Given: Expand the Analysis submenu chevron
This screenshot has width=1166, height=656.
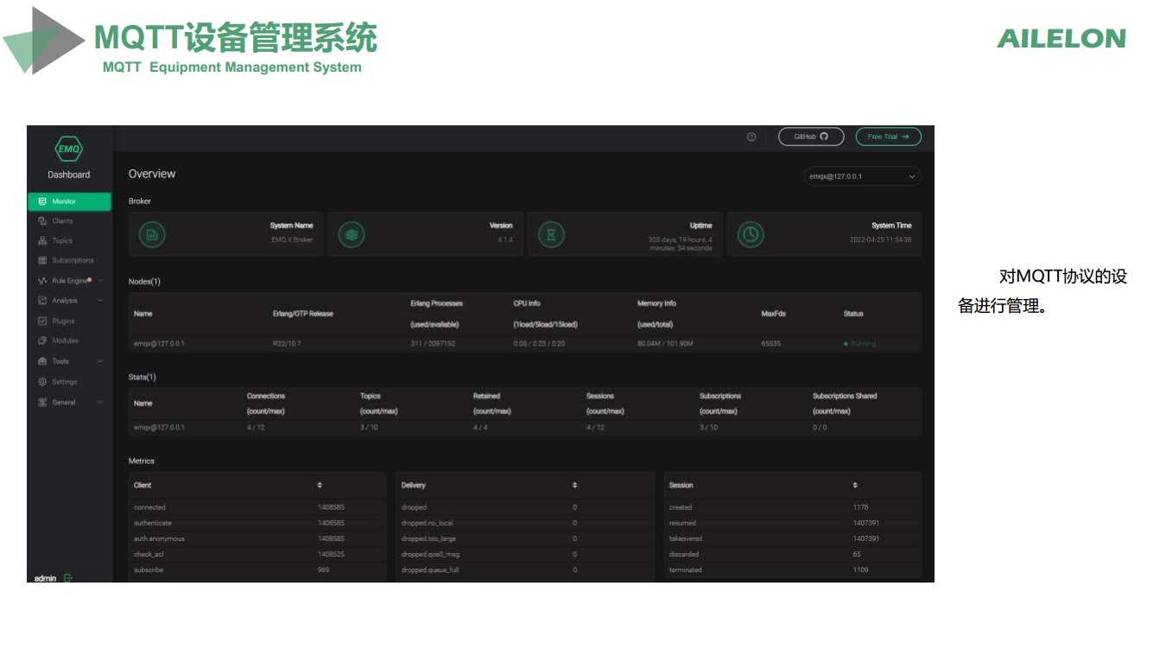Looking at the screenshot, I should [x=100, y=301].
